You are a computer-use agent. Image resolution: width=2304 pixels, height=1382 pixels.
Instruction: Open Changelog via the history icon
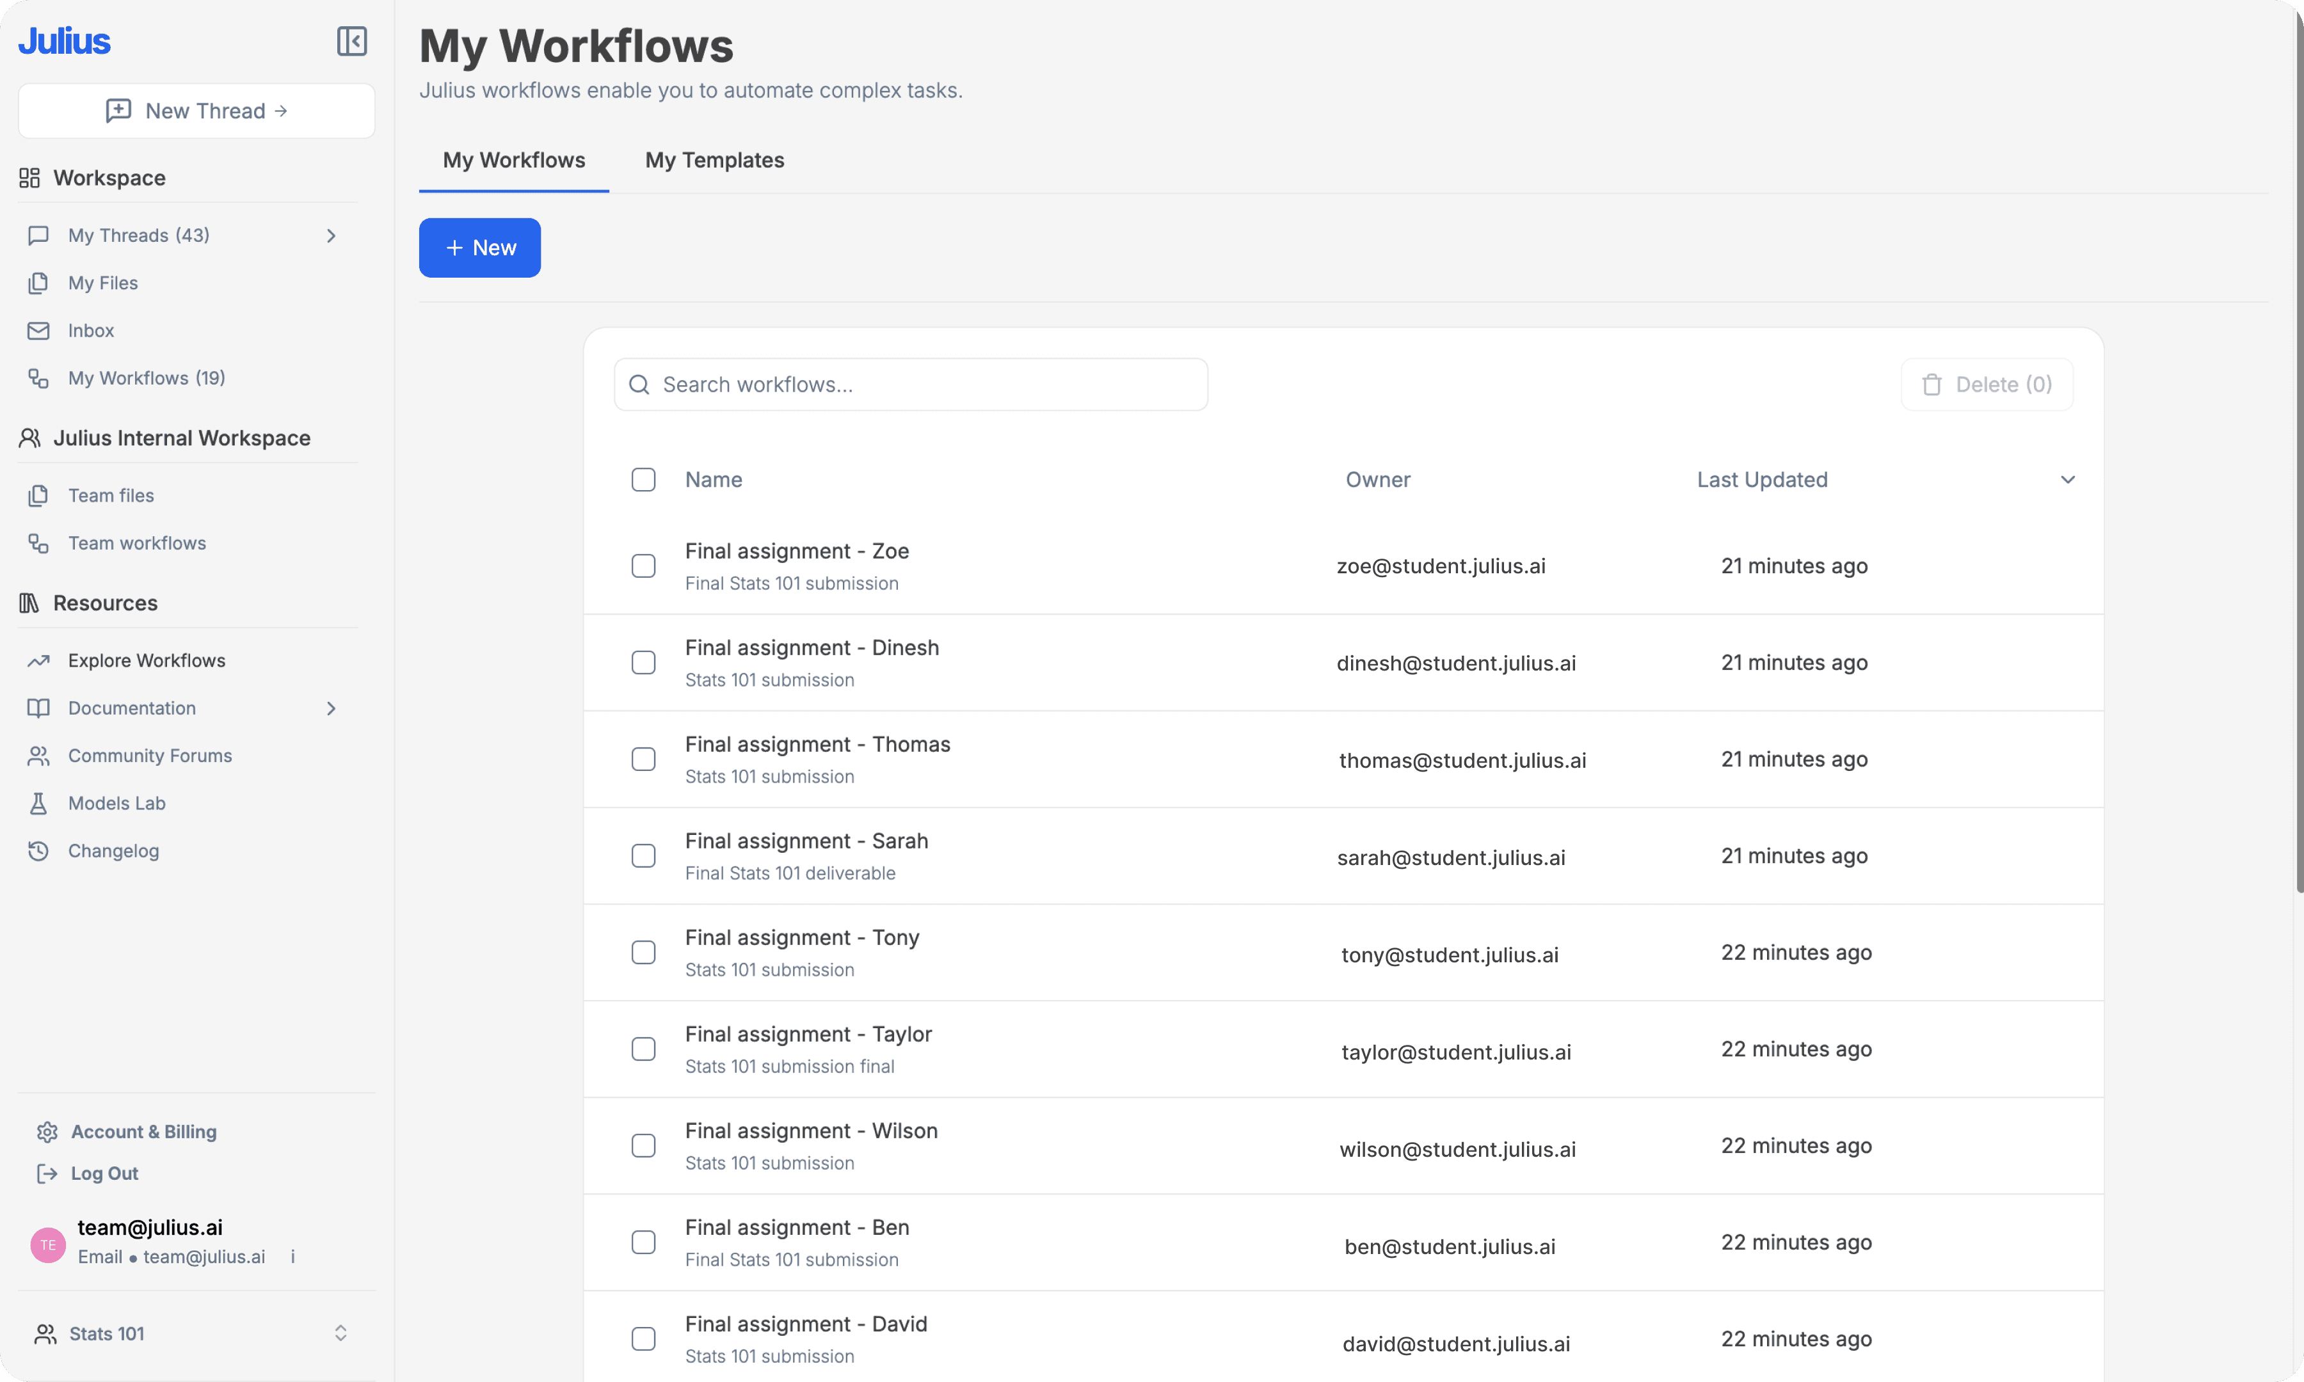tap(38, 850)
